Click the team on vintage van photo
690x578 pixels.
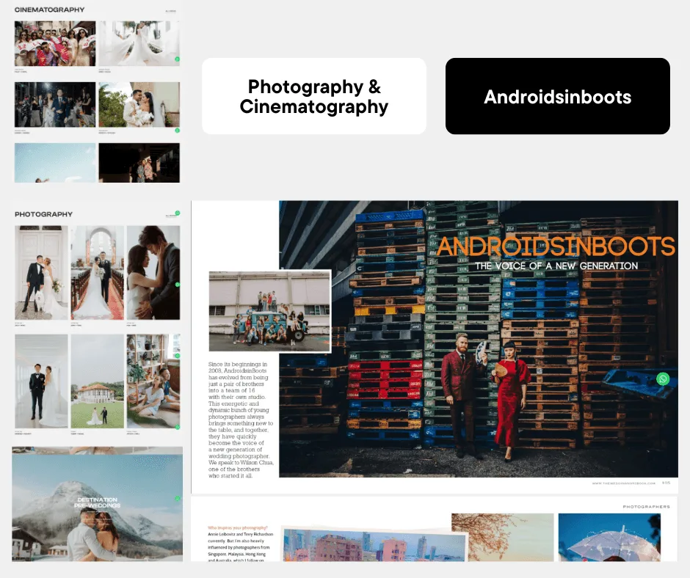pyautogui.click(x=269, y=312)
